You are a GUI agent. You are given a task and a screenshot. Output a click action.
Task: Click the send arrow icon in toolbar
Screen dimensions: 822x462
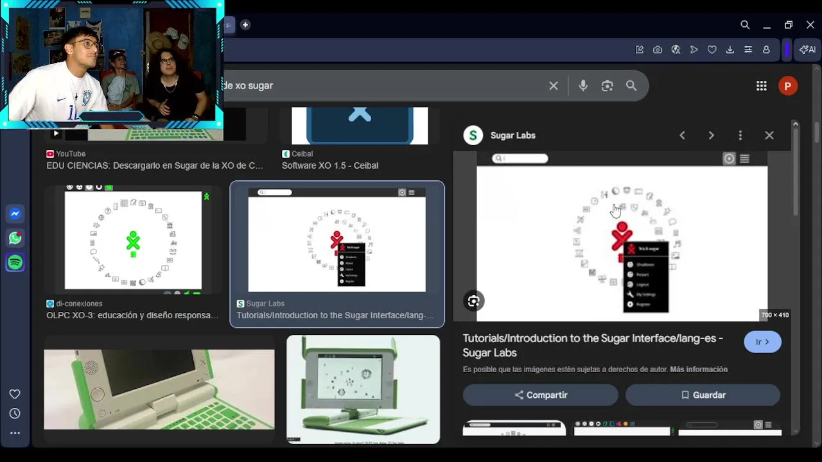694,49
